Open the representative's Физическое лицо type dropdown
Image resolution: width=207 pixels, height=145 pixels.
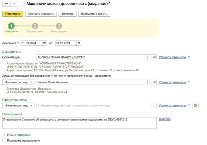click(x=19, y=105)
